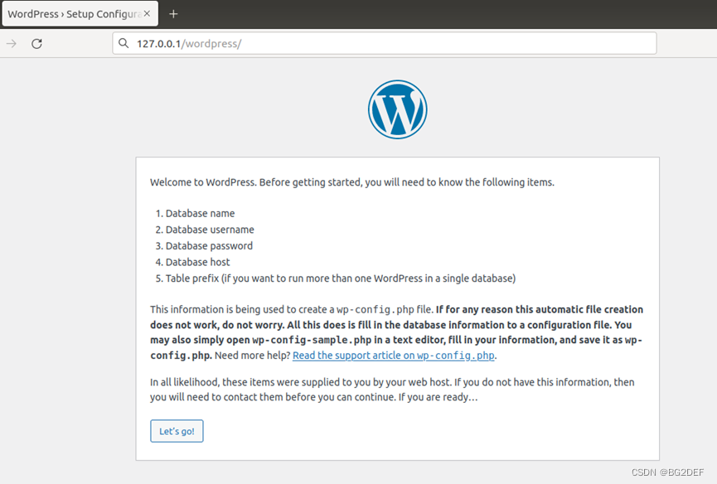Click the WordPress logo
The image size is (717, 484).
click(x=397, y=109)
